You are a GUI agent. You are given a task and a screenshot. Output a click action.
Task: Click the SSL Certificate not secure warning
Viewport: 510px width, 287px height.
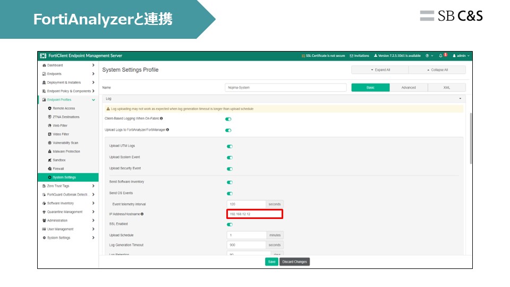point(324,56)
